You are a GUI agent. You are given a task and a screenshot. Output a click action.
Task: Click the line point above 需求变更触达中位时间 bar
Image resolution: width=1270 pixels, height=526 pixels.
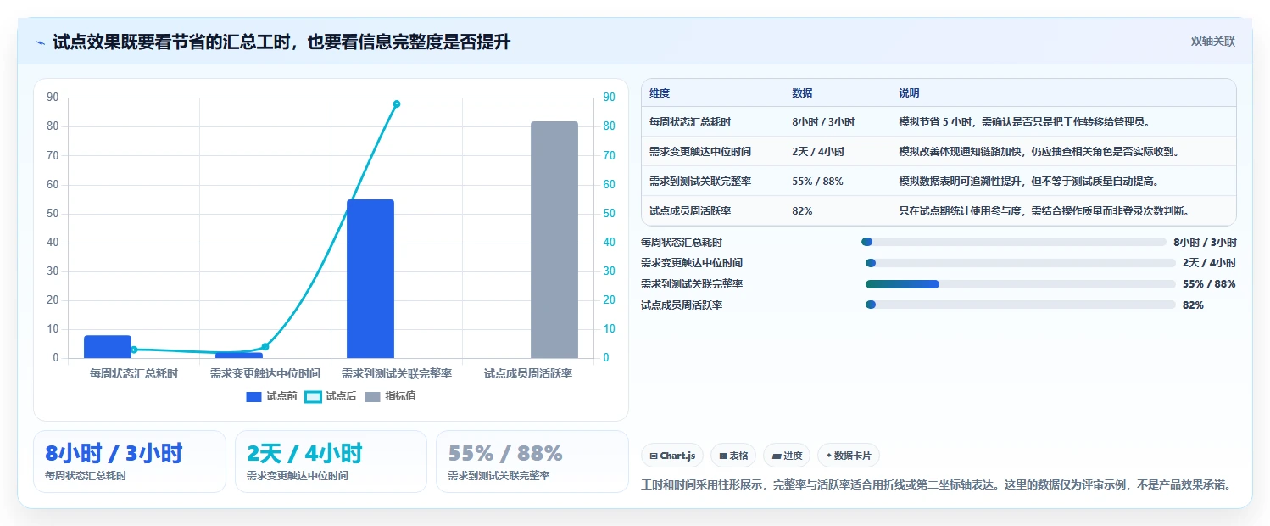(x=265, y=346)
